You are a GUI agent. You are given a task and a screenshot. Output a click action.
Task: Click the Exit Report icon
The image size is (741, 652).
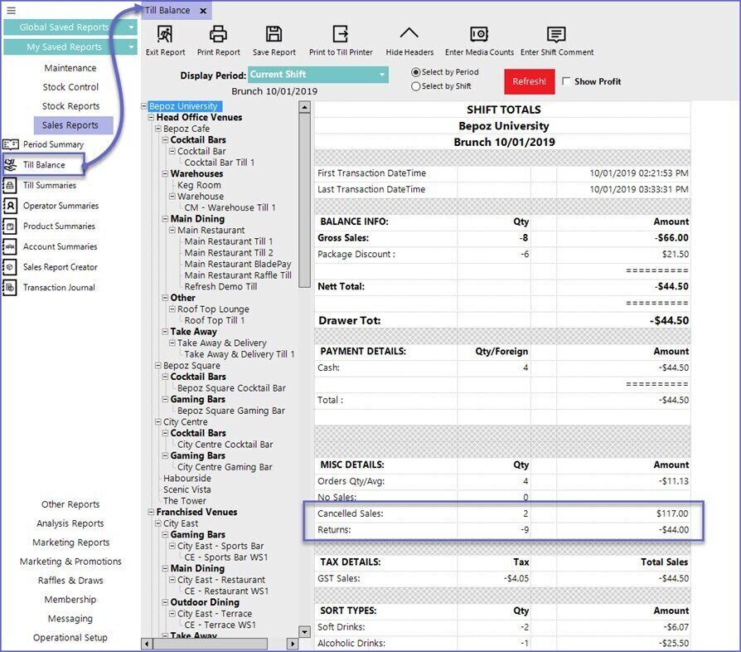tap(165, 35)
